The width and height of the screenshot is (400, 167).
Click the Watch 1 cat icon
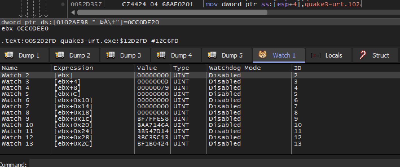(263, 54)
